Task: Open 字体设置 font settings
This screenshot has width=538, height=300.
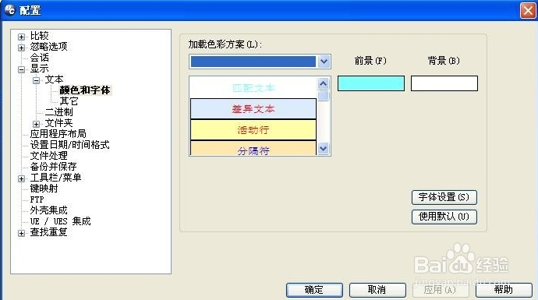Action: 444,197
